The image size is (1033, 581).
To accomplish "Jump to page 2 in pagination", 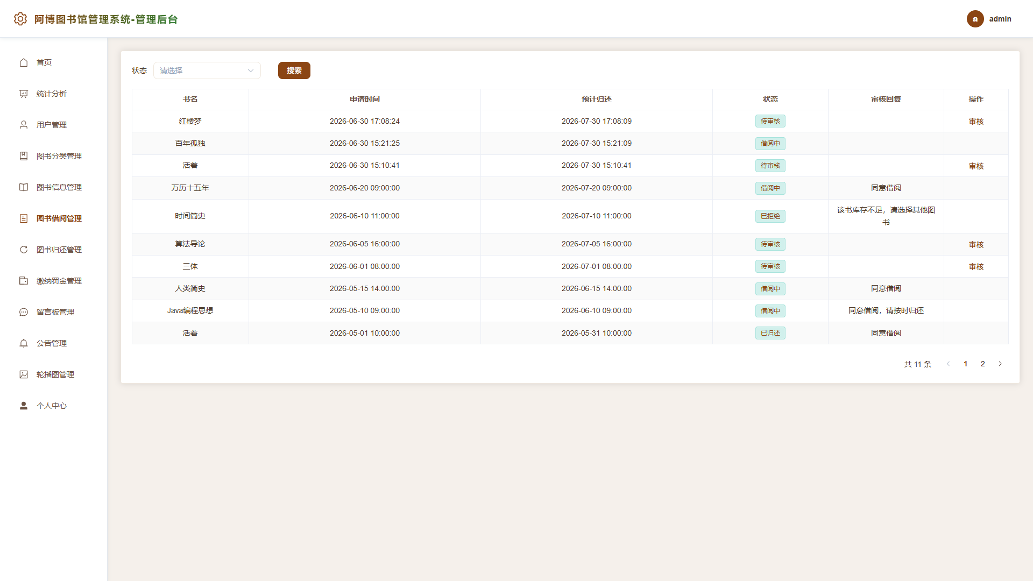I will pyautogui.click(x=982, y=364).
